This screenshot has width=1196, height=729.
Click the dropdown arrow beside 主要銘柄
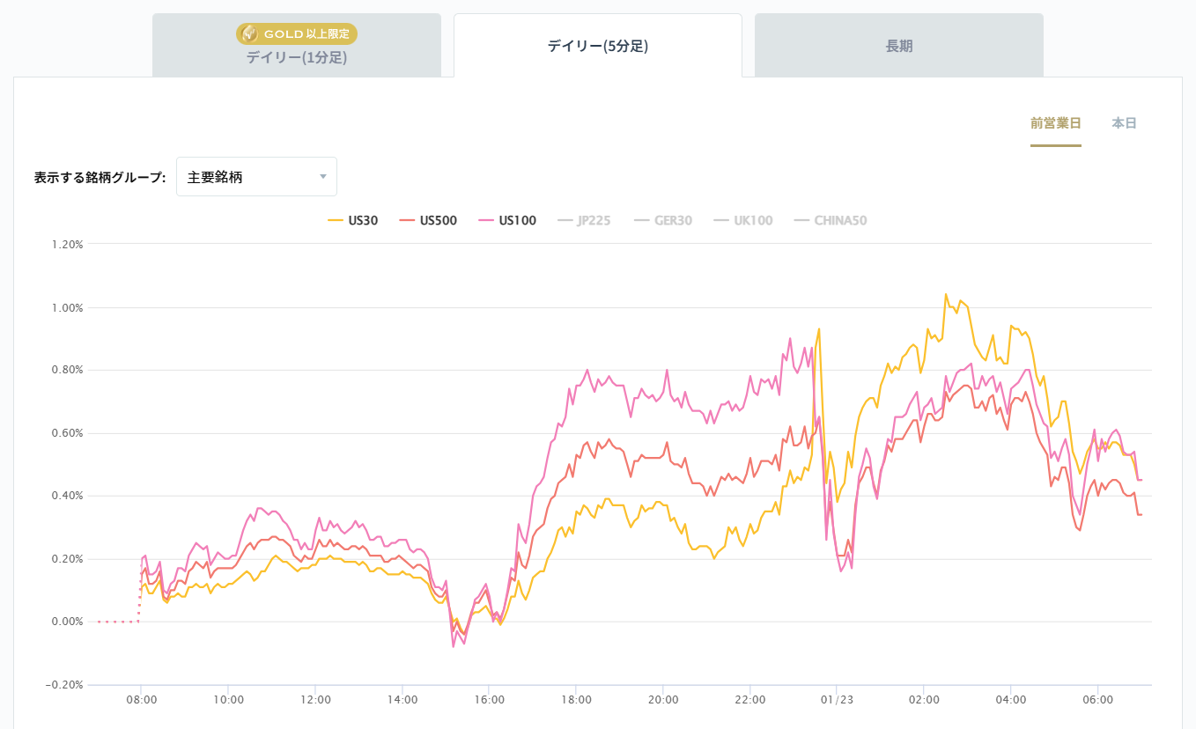point(323,177)
